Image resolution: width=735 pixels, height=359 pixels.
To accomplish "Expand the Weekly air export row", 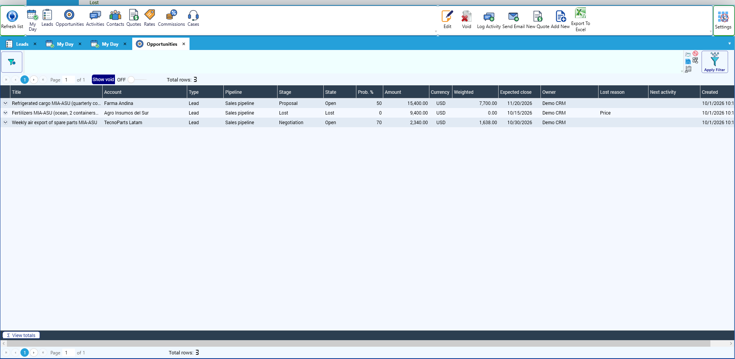I will point(5,123).
